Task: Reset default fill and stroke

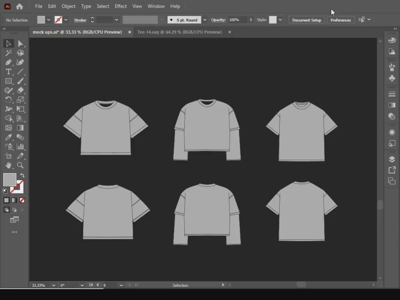Action: (5, 191)
